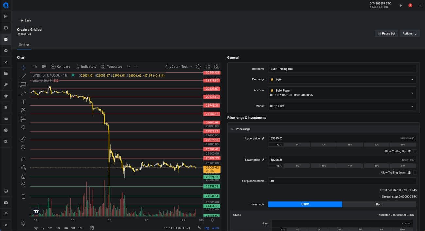Expand the sidebar with double chevron
The width and height of the screenshot is (425, 231).
pos(6,225)
